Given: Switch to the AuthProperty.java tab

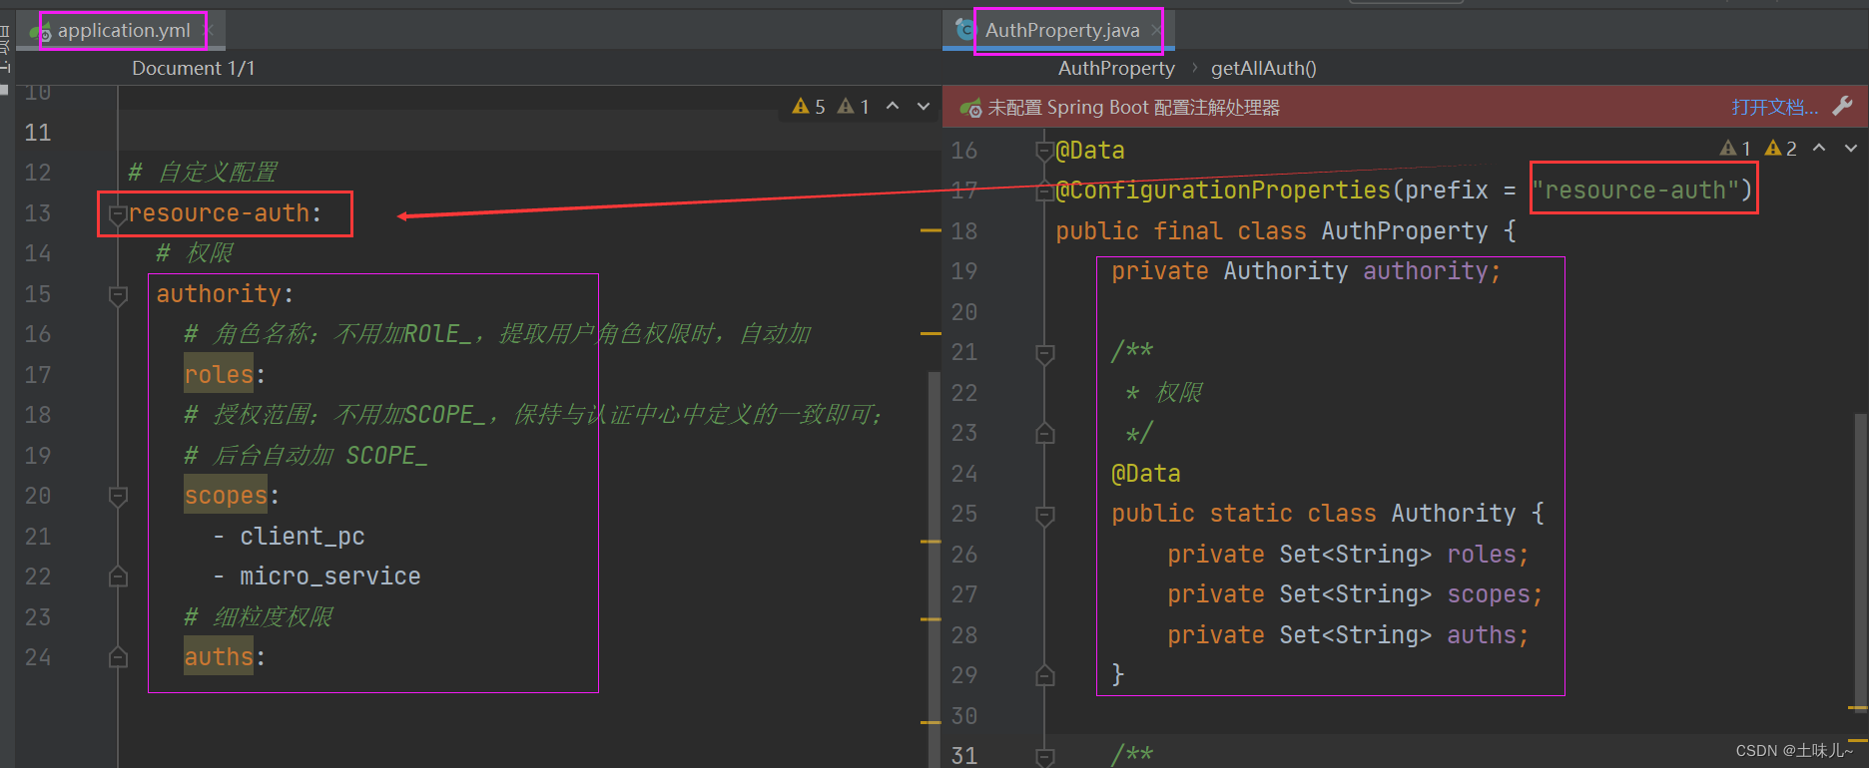Looking at the screenshot, I should [1062, 30].
